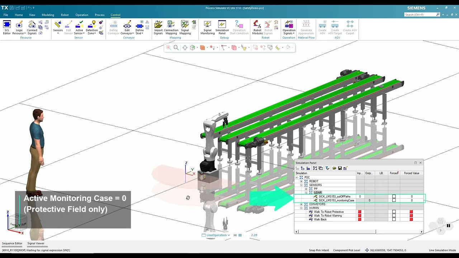Click the Edit Sensor icon
The width and height of the screenshot is (459, 258).
pos(68,28)
